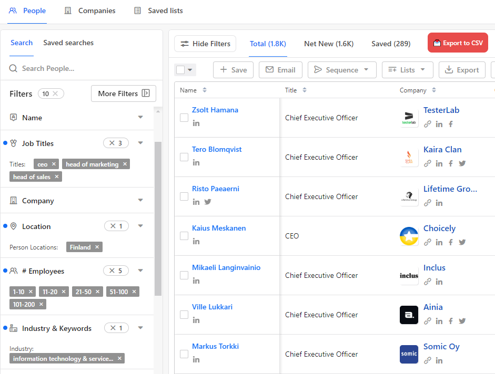Click Hide Filters button
Screen dimensions: 495x374
point(205,44)
